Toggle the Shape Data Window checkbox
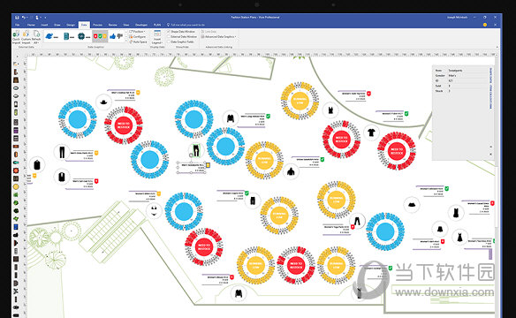Screen dimensions: 516x318 tap(168, 32)
